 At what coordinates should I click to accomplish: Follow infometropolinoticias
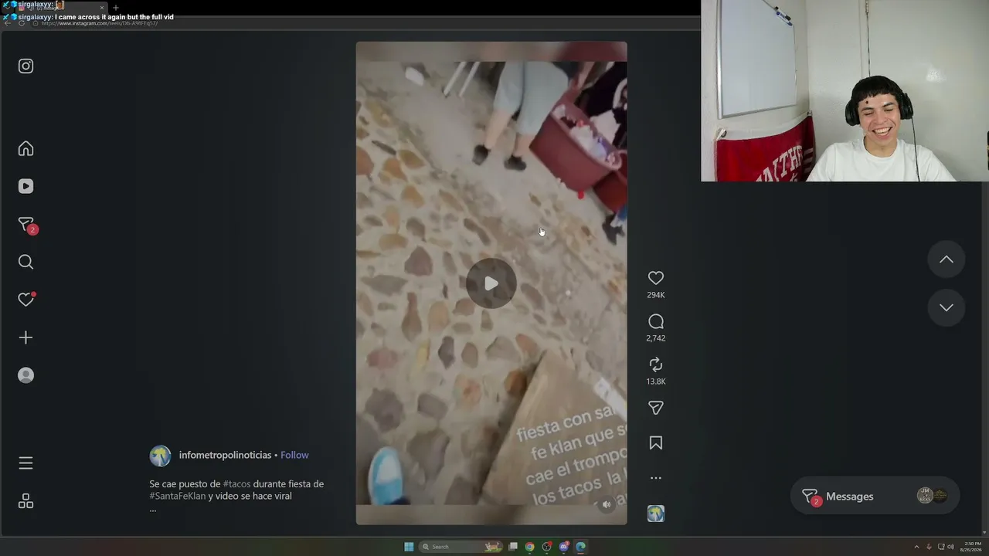[294, 456]
